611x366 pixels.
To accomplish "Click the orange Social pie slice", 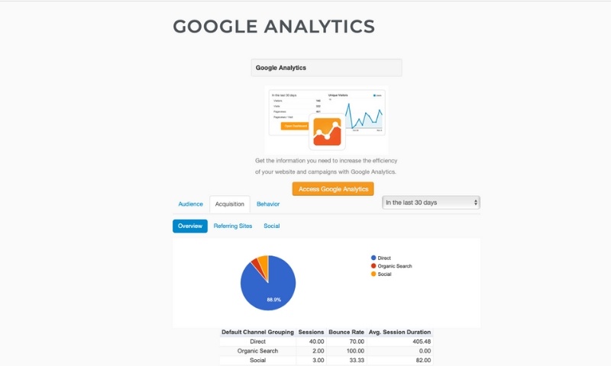I will (x=264, y=263).
